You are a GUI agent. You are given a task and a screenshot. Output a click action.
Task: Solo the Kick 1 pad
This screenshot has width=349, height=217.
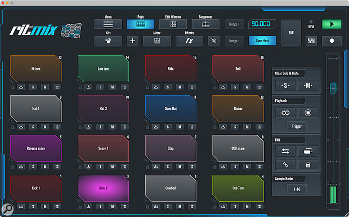click(x=33, y=206)
